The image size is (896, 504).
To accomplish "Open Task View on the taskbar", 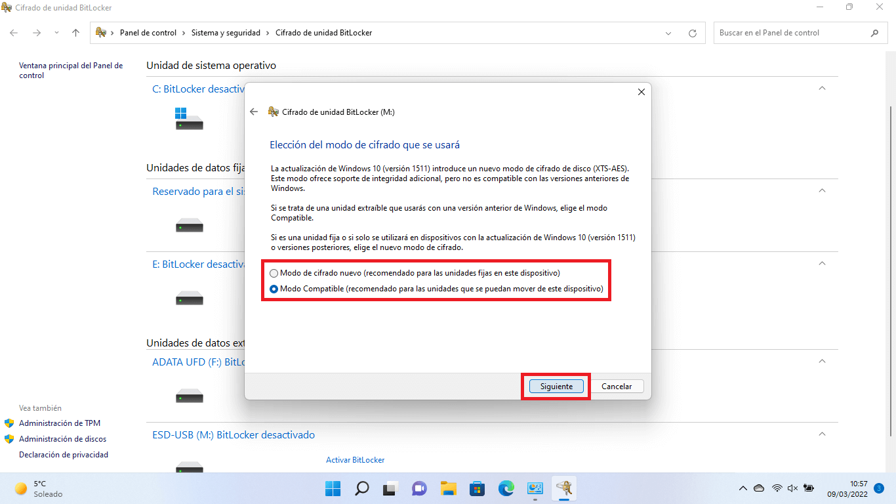I will pyautogui.click(x=391, y=488).
